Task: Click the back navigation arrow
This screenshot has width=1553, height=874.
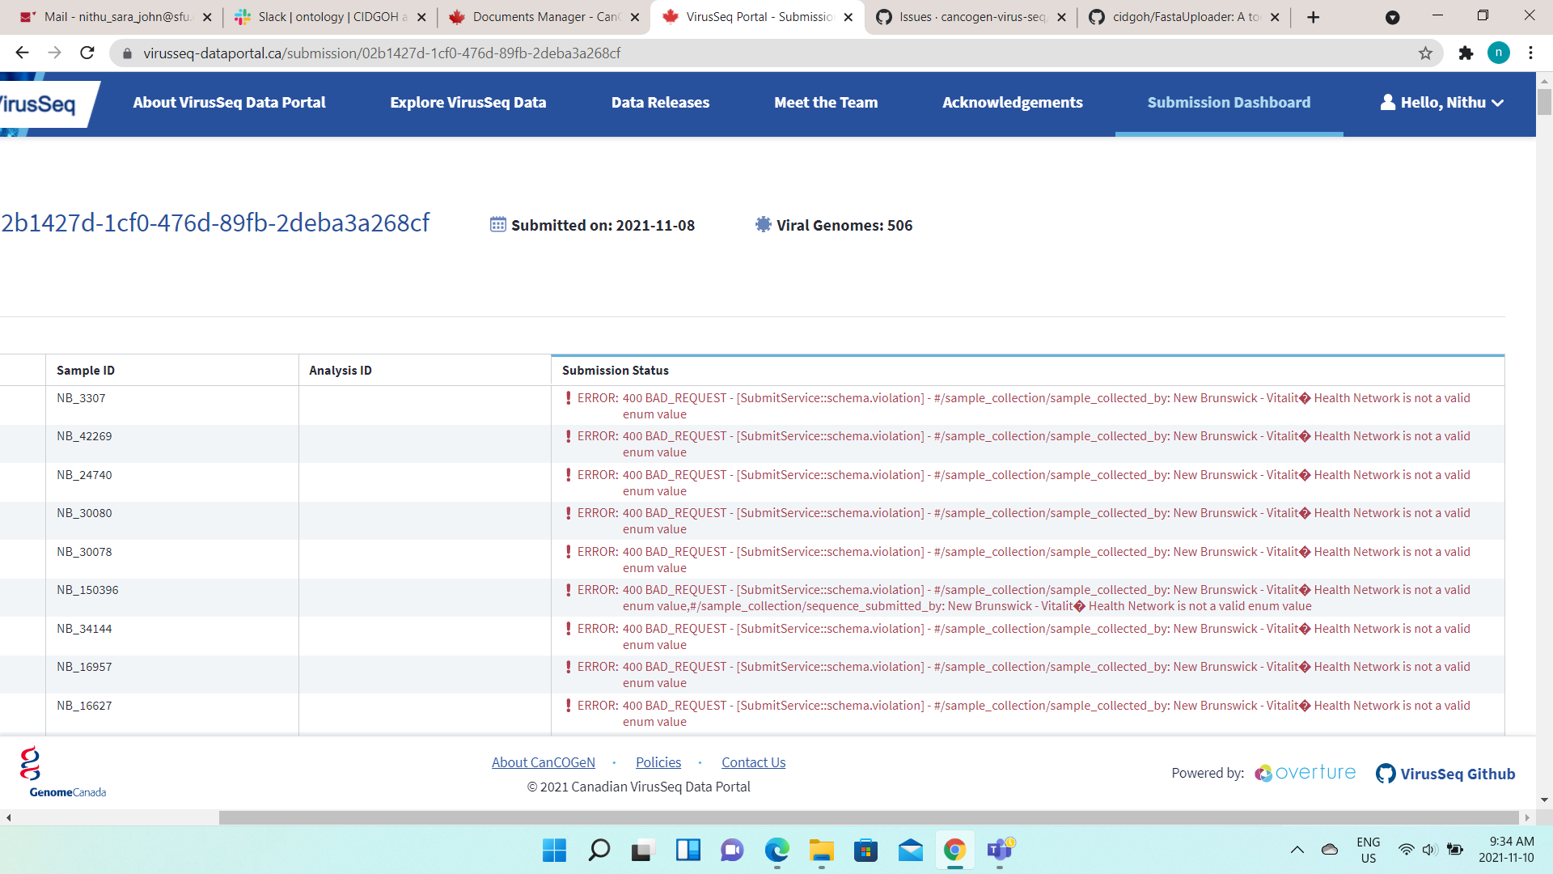Action: coord(21,53)
